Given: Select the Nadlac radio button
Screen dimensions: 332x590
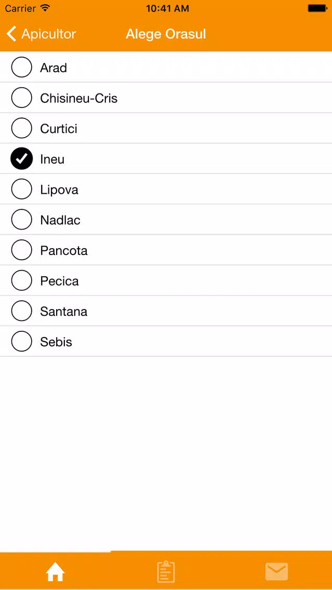Looking at the screenshot, I should point(21,220).
